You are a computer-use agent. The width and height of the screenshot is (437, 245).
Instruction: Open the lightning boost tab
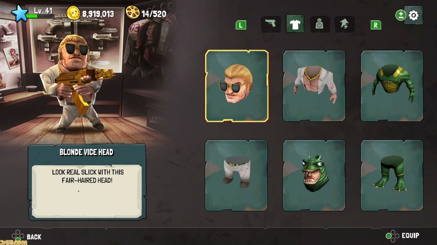(x=344, y=24)
